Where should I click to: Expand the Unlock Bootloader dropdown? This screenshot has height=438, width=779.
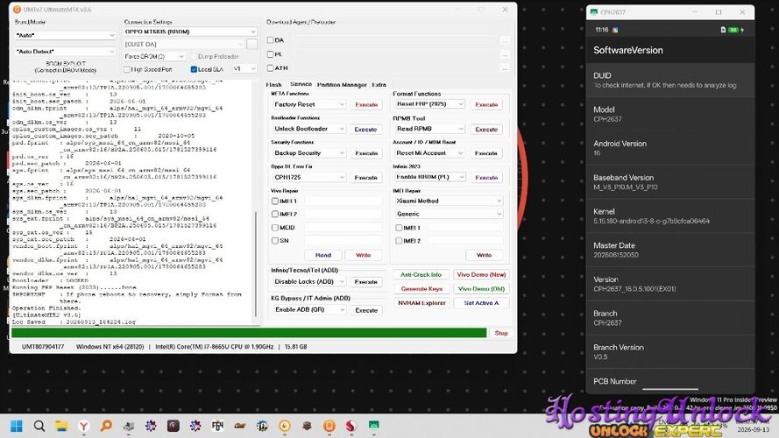click(309, 129)
